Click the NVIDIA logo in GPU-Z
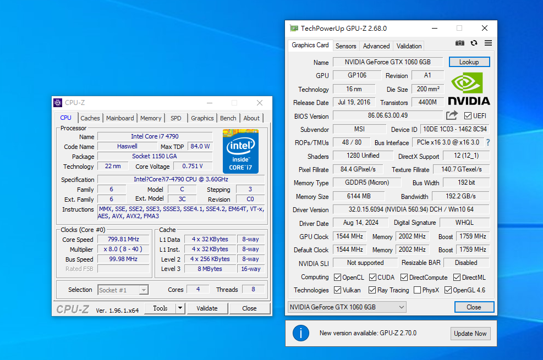Image resolution: width=543 pixels, height=360 pixels. point(469,88)
